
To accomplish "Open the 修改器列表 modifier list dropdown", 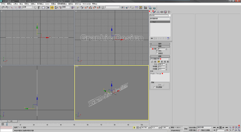I will (160, 18).
